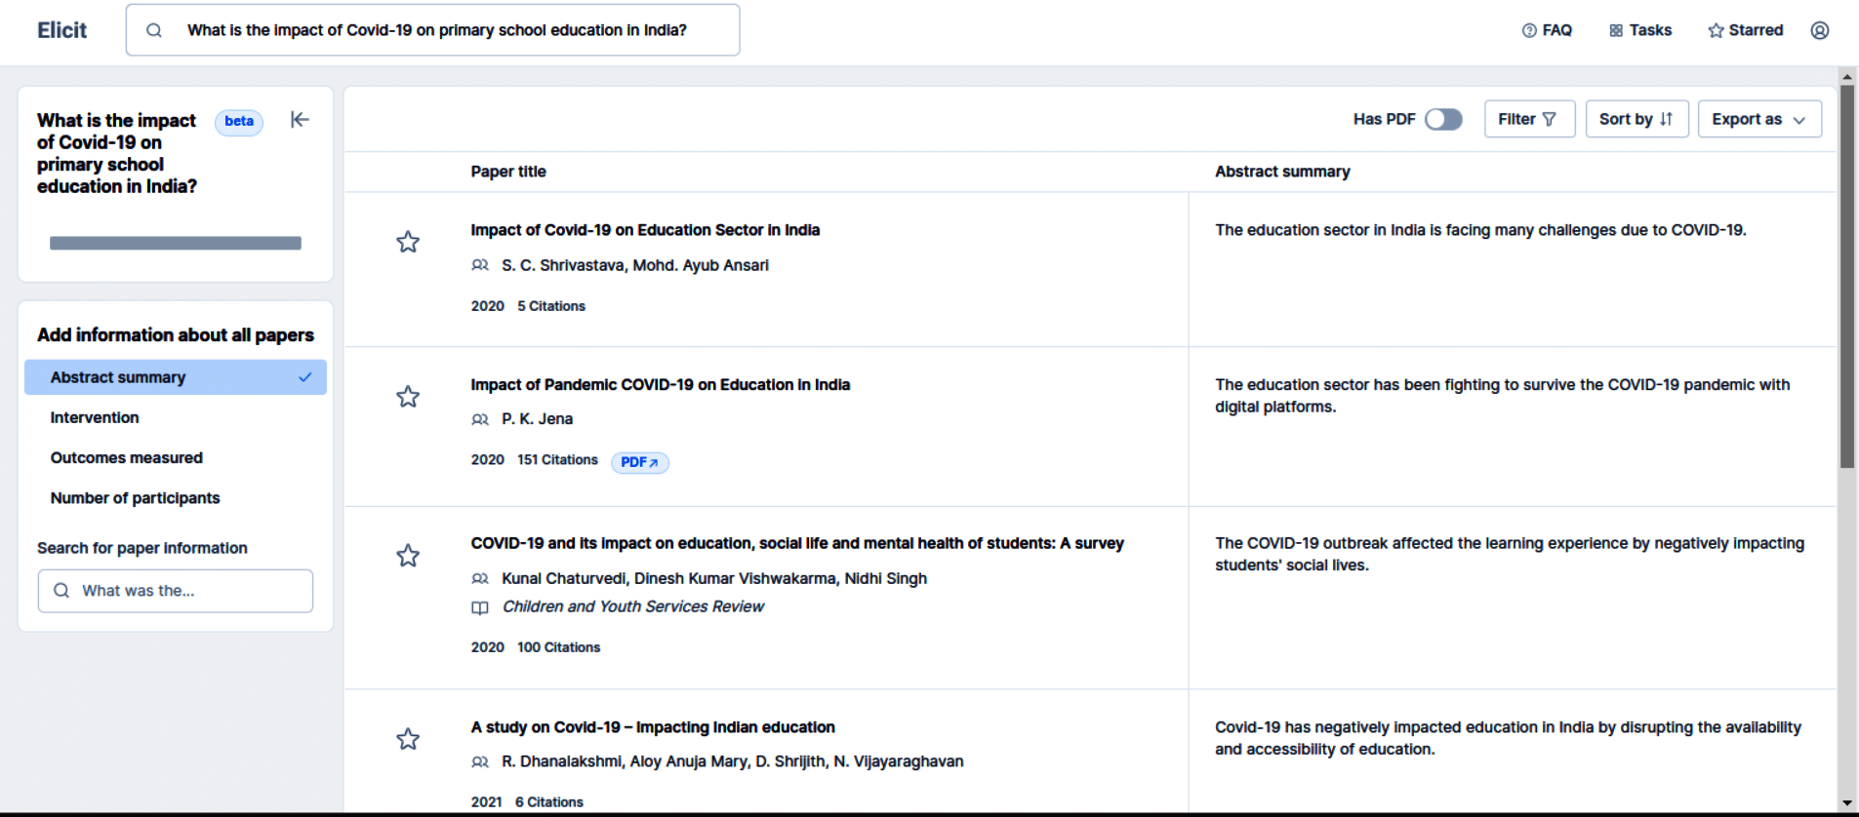Image resolution: width=1859 pixels, height=817 pixels.
Task: Star the Kunal Chaturvedi survey paper
Action: click(x=408, y=556)
